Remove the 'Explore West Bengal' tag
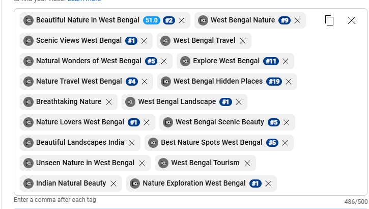Image resolution: width=369 pixels, height=209 pixels. 286,61
